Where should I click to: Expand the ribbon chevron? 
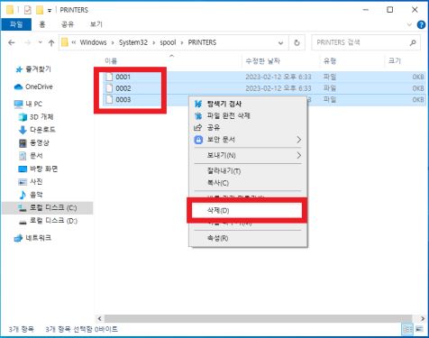409,24
